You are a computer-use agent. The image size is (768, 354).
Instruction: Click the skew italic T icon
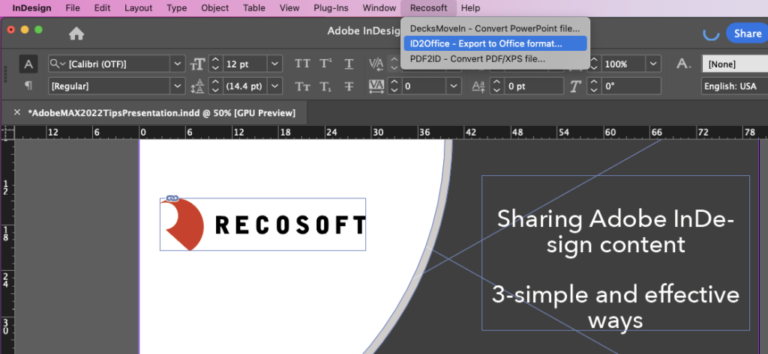click(575, 87)
